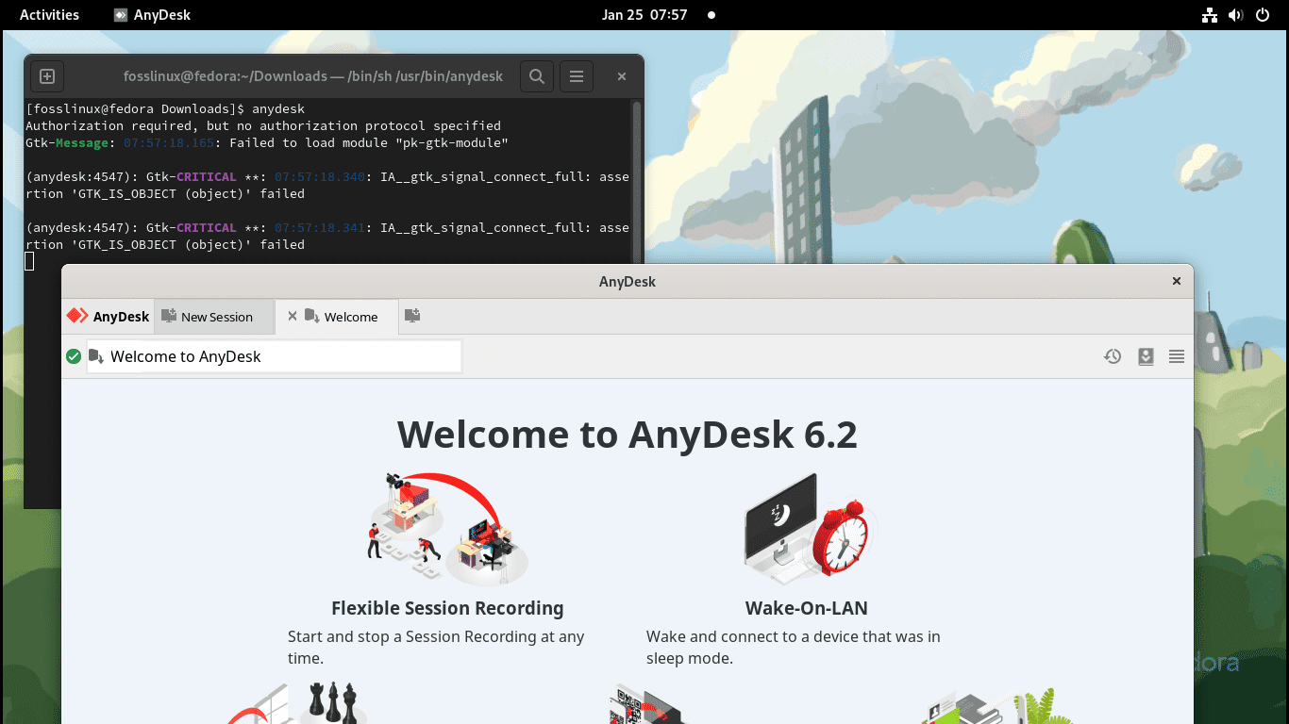Open the system power menu
The width and height of the screenshot is (1289, 724).
[1263, 14]
